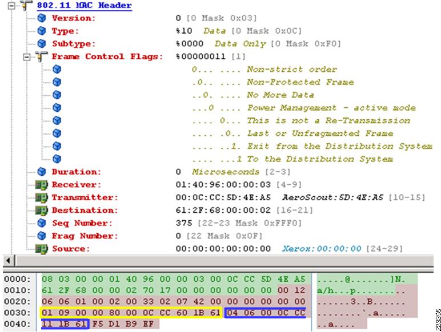Viewport: 441px width, 332px height.
Task: Select the Non-Protected Frame flag icon
Action: coord(57,82)
